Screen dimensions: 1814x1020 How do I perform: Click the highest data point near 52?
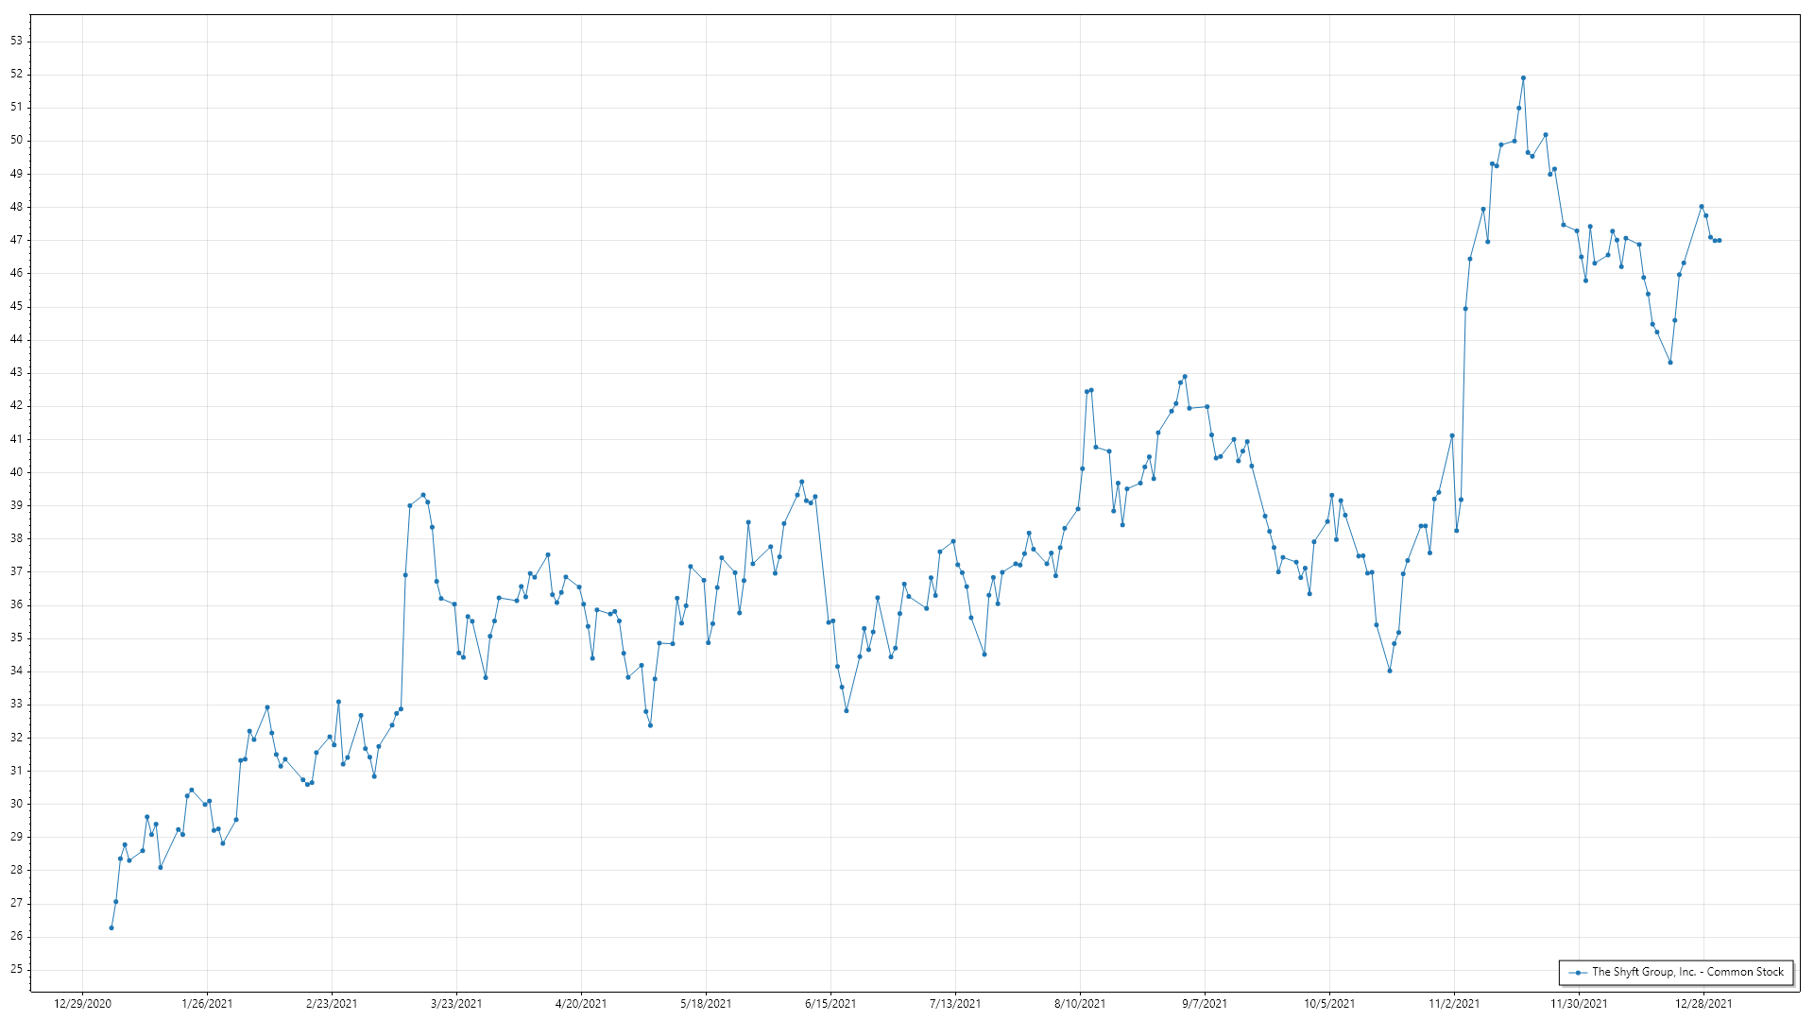click(x=1523, y=78)
